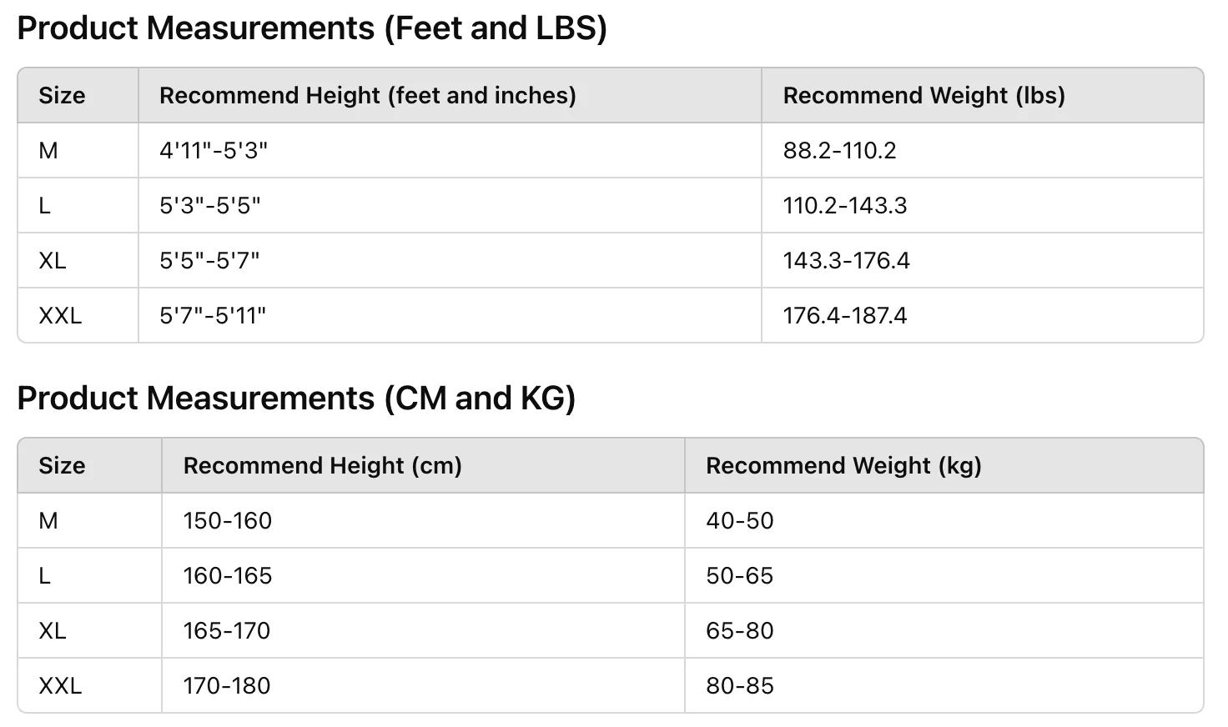
Task: Select the 170-180 height cell
Action: click(227, 686)
